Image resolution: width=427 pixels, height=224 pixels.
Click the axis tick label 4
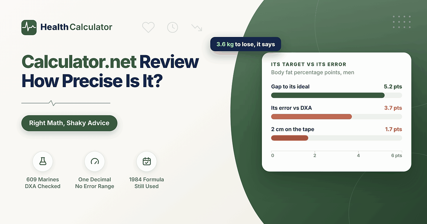pyautogui.click(x=358, y=156)
